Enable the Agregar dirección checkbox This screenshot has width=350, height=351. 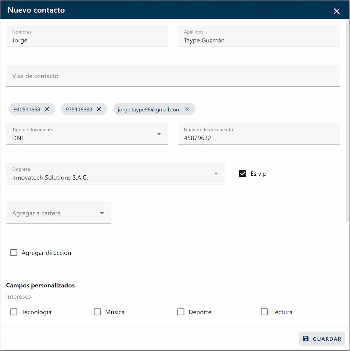14,253
